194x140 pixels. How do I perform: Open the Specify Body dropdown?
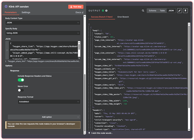click(43, 33)
